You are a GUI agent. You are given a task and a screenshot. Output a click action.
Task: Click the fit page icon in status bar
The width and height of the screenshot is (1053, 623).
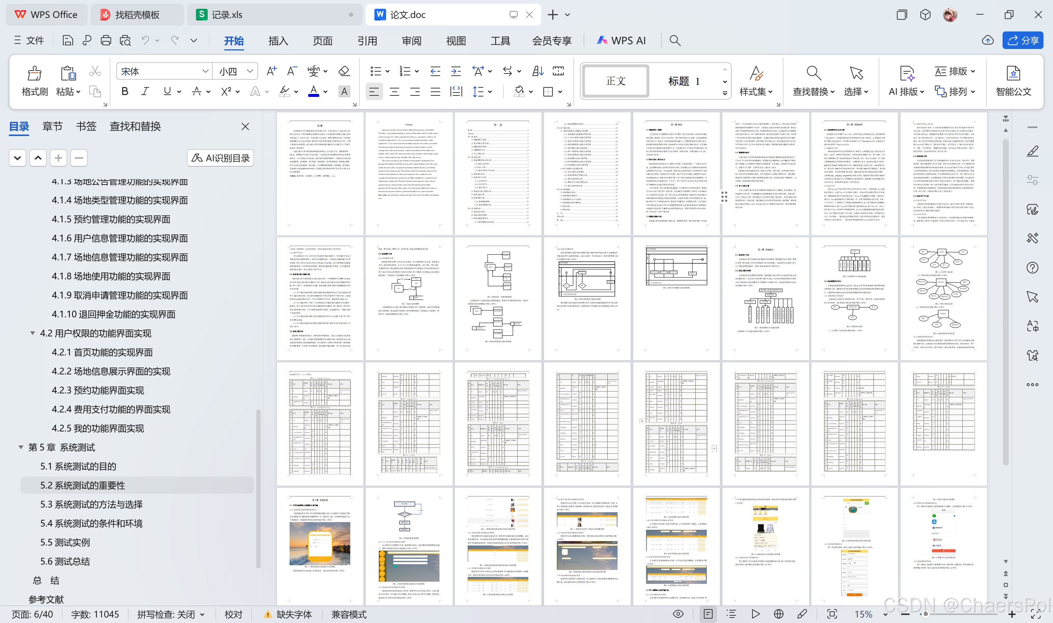(x=832, y=614)
